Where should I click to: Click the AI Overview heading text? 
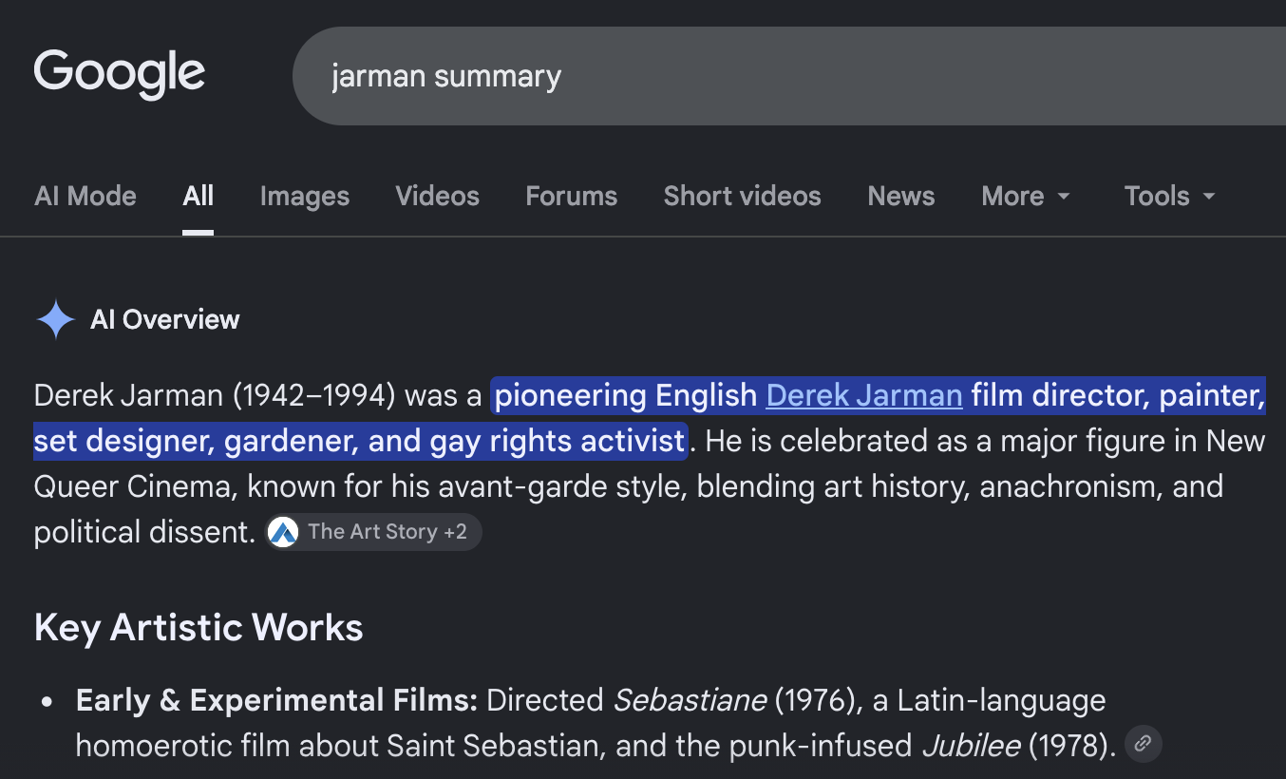pos(165,319)
